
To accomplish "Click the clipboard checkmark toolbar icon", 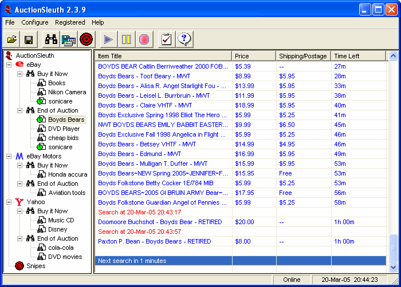I will (167, 39).
